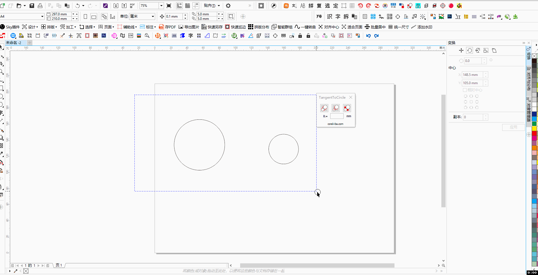Open the corelvba.com link
This screenshot has width=538, height=275.
click(335, 124)
